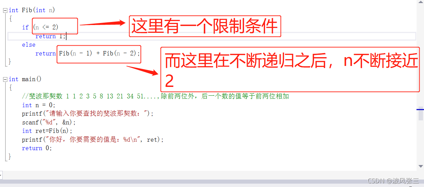Click the 'else' keyword
Image resolution: width=424 pixels, height=187 pixels.
pos(29,45)
